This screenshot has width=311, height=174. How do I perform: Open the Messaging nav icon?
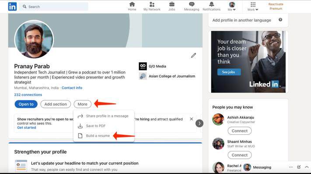point(191,5)
